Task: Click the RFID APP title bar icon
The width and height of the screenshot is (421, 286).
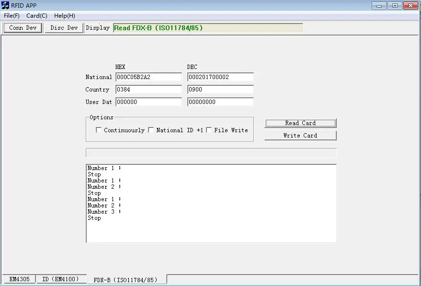Action: tap(5, 5)
